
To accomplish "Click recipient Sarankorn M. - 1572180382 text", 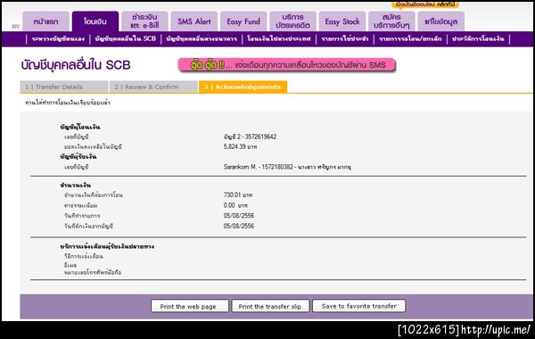I will click(x=259, y=167).
